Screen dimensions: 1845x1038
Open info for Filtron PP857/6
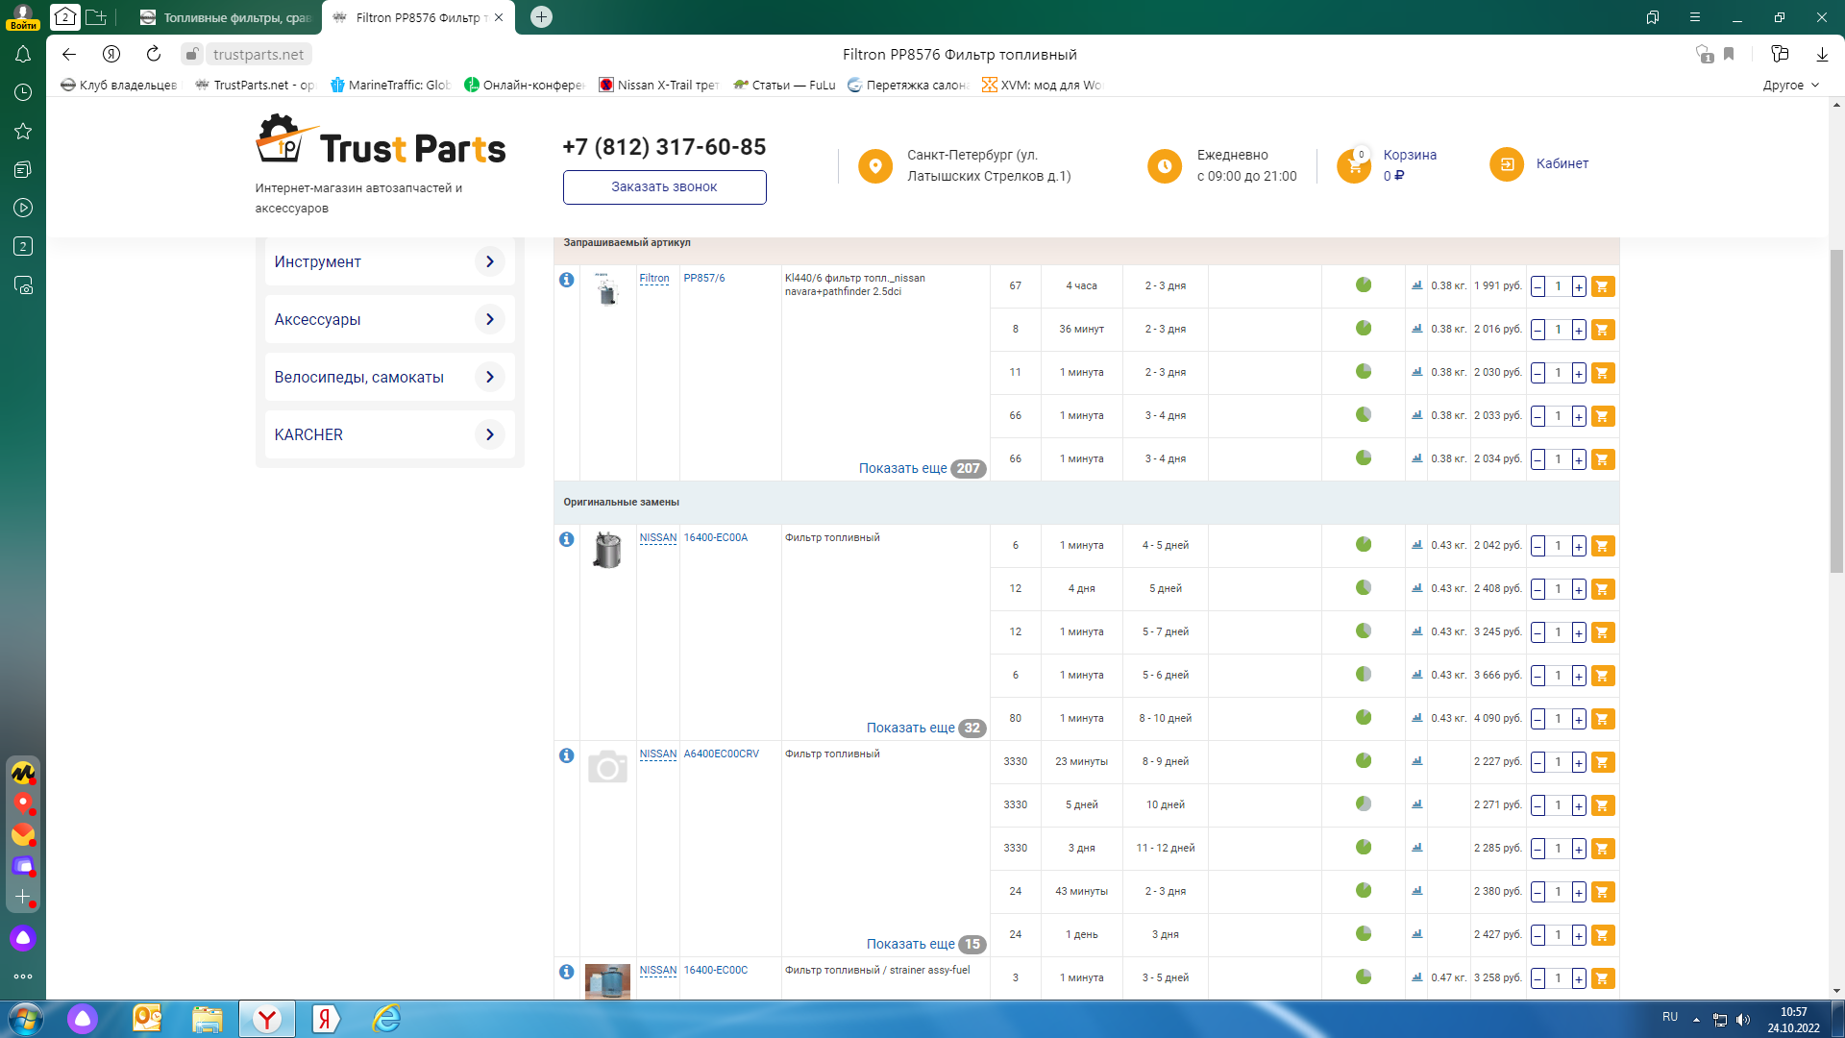(x=567, y=280)
